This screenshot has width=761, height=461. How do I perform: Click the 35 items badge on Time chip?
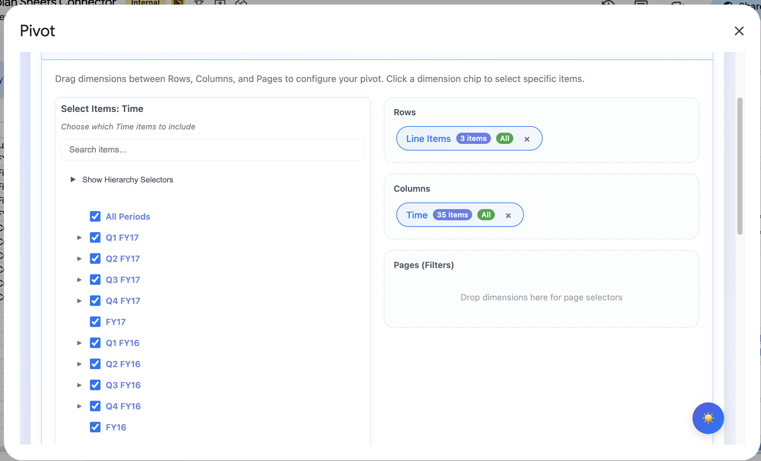coord(452,215)
